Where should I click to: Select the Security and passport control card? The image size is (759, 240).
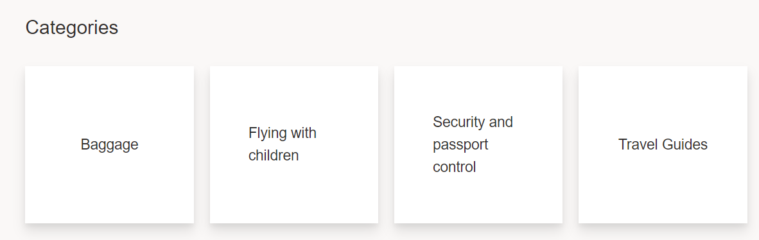(478, 144)
